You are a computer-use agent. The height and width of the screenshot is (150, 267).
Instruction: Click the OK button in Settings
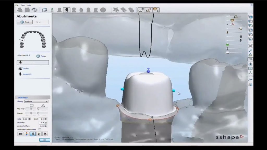point(44,140)
